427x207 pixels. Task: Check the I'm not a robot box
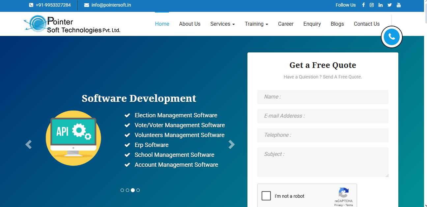point(266,196)
